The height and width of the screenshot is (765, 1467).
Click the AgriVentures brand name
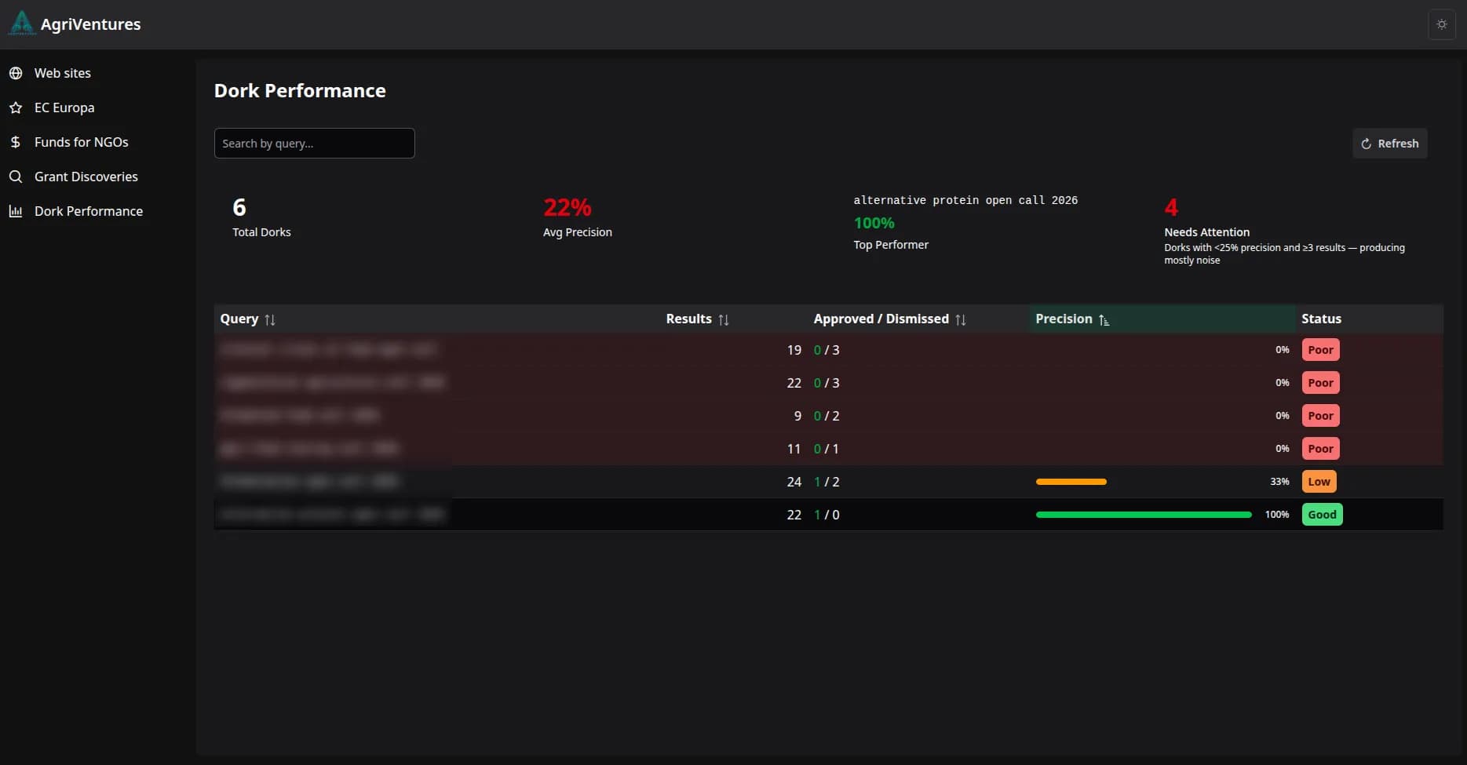pos(91,24)
